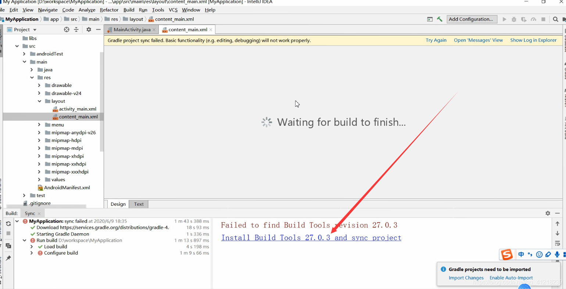Click the Sogou skin pen icon

click(548, 254)
